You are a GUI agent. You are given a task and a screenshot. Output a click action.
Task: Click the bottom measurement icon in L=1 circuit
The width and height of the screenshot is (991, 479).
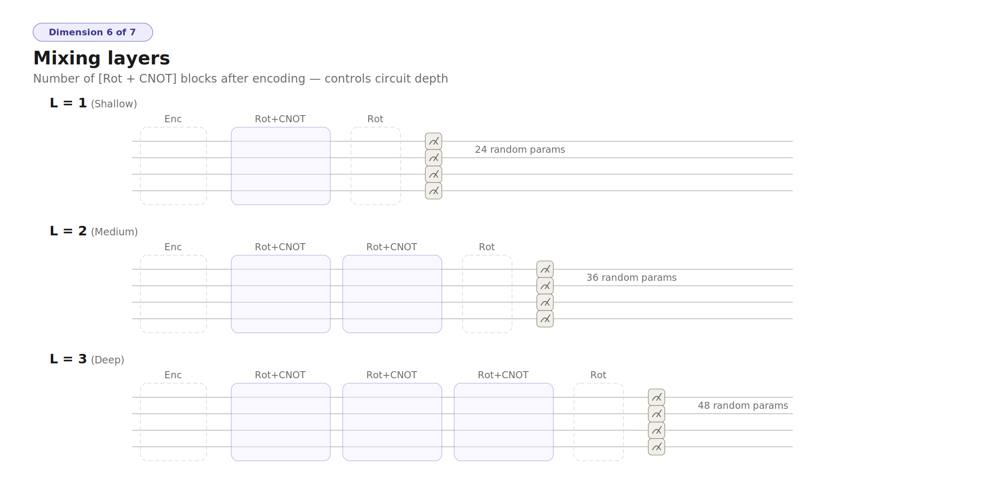point(434,191)
